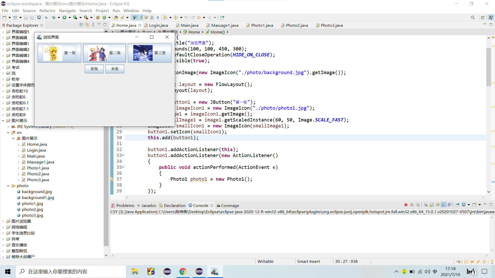Click the Windows taskbar search box
495x278 pixels.
(x=71, y=272)
